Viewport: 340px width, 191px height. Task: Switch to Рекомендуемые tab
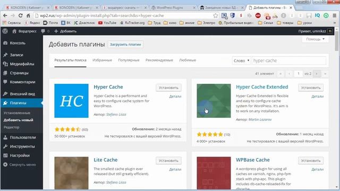159,60
